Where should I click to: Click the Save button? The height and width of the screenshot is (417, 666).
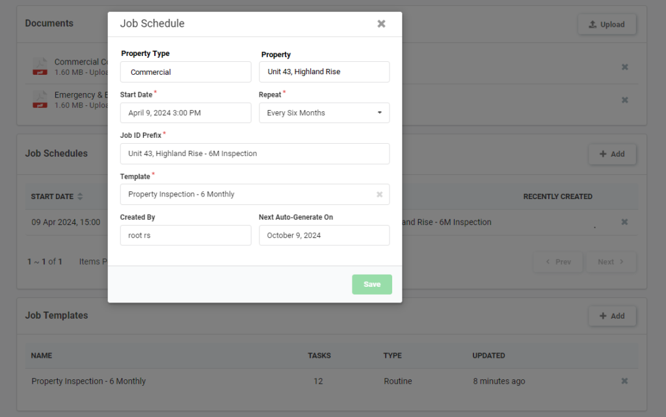(x=372, y=284)
